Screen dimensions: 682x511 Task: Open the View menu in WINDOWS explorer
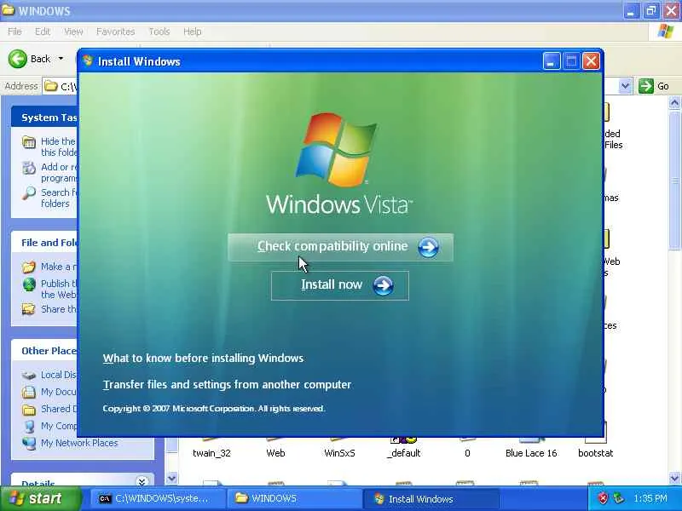click(73, 32)
